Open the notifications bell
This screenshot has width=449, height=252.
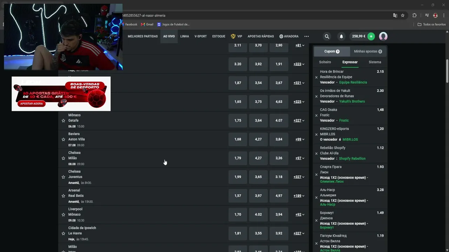pyautogui.click(x=341, y=36)
